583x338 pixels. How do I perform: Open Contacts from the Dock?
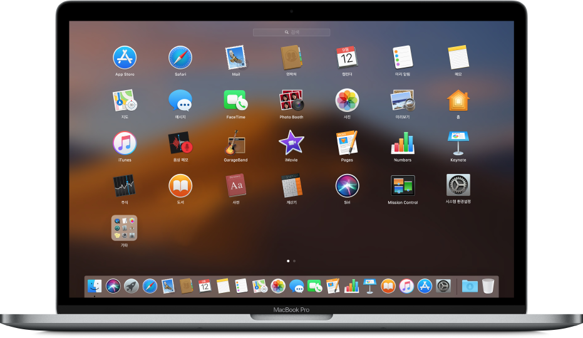click(x=186, y=286)
